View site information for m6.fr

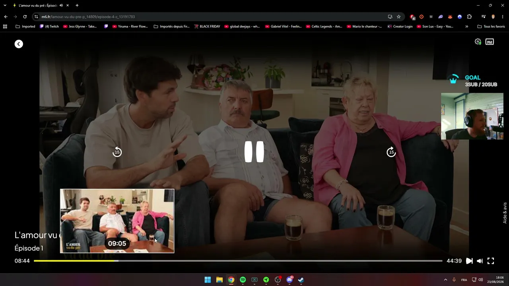coord(36,17)
